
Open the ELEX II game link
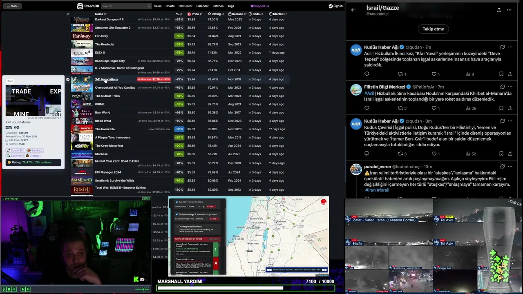(x=100, y=52)
